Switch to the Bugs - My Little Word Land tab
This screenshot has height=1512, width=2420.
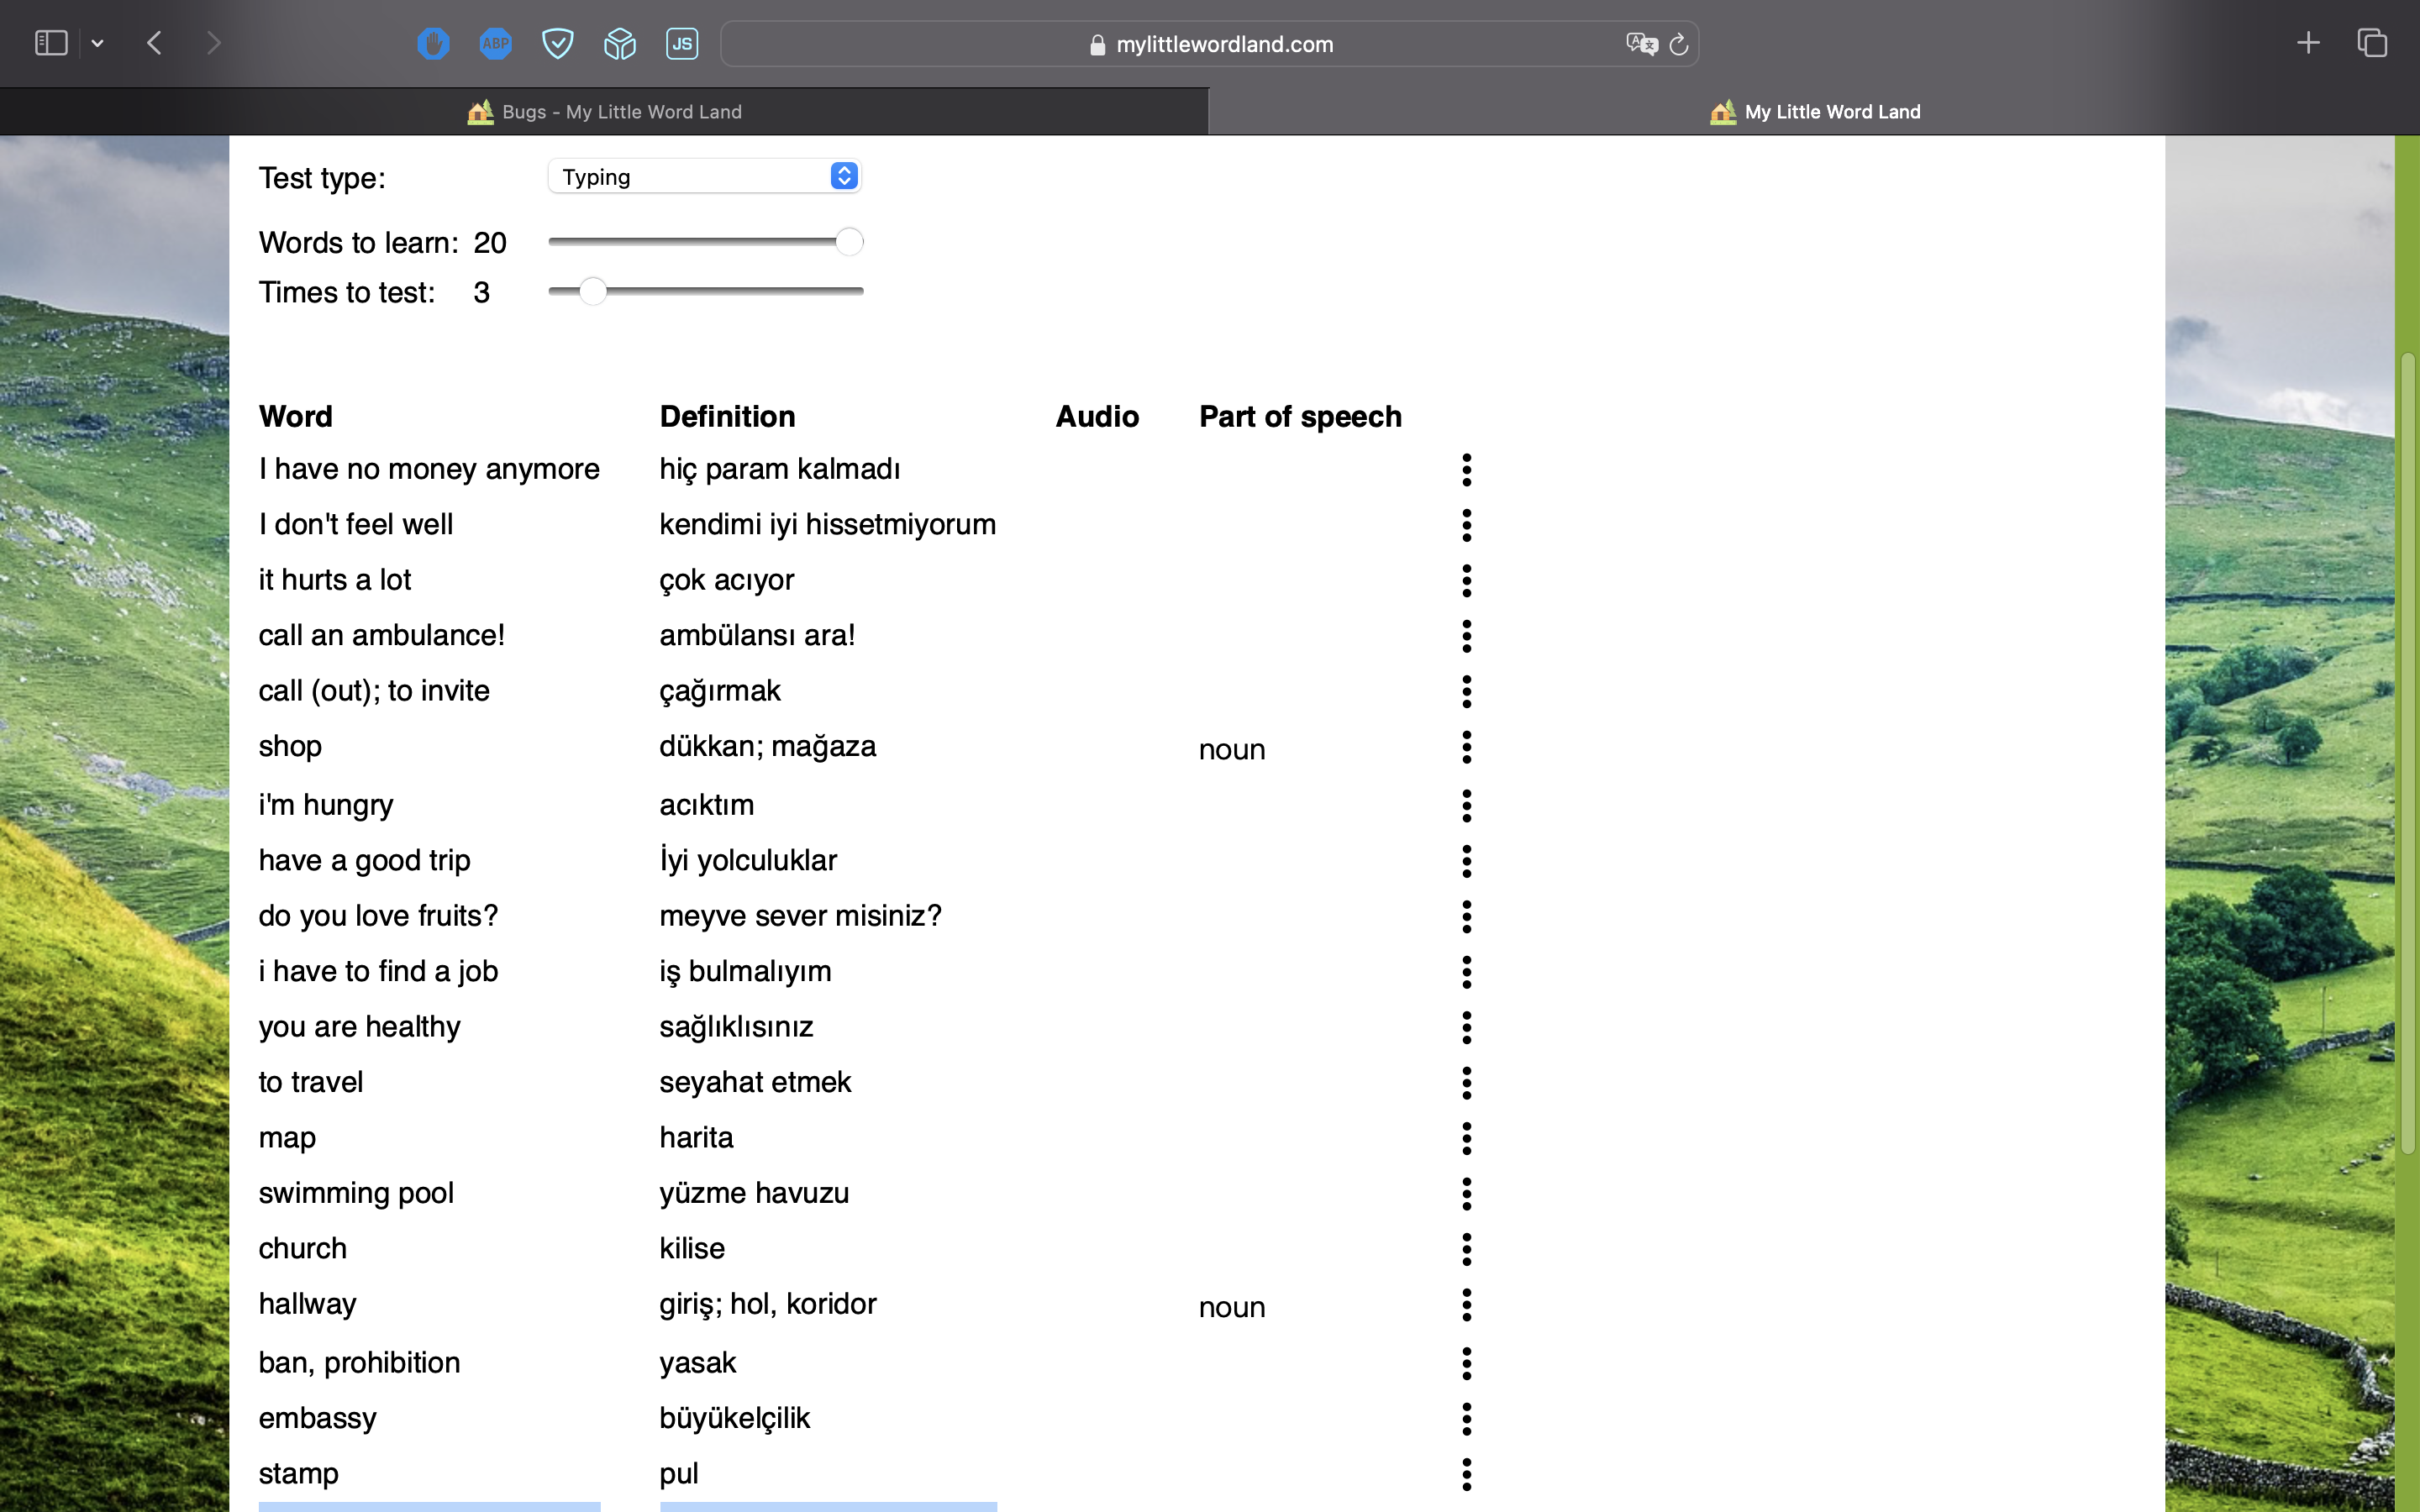[x=604, y=112]
